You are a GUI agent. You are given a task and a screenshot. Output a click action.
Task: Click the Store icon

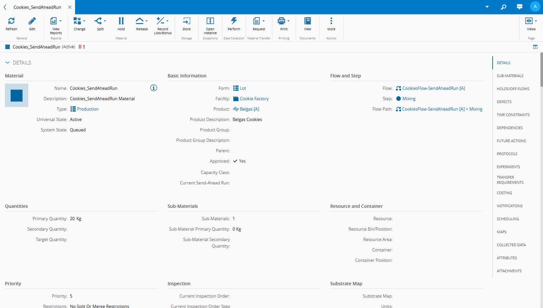[187, 21]
